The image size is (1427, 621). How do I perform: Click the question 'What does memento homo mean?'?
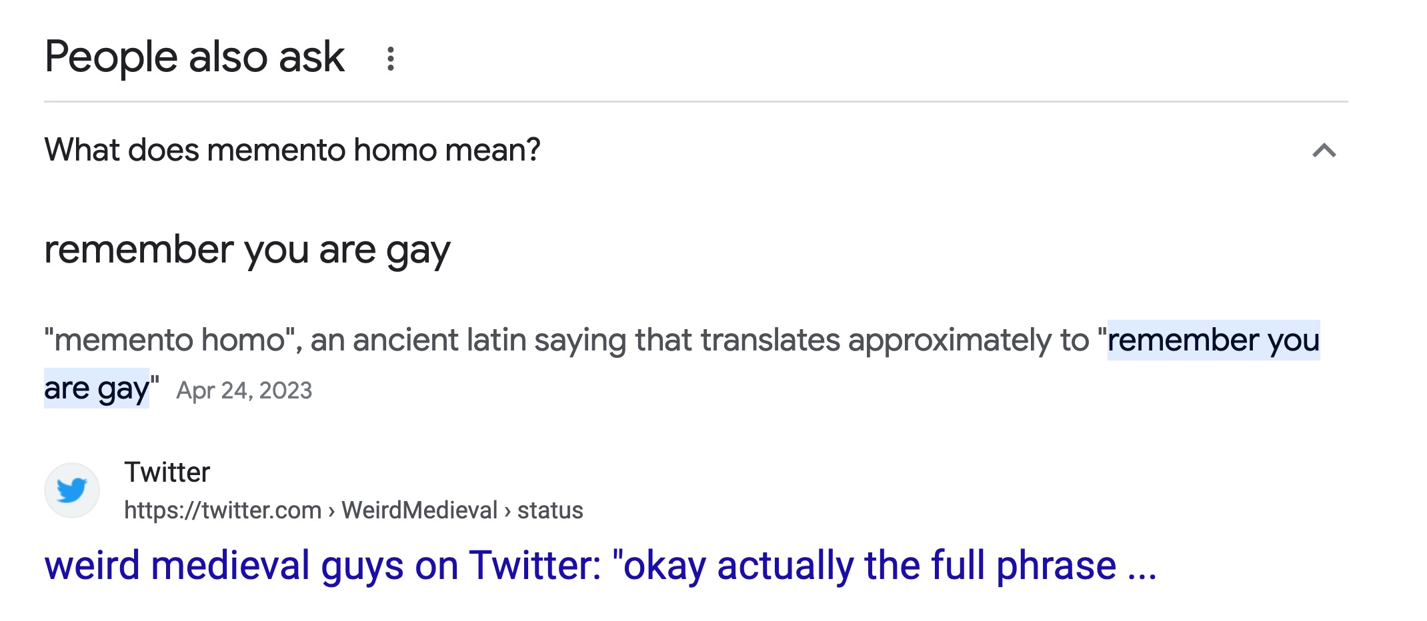coord(292,150)
